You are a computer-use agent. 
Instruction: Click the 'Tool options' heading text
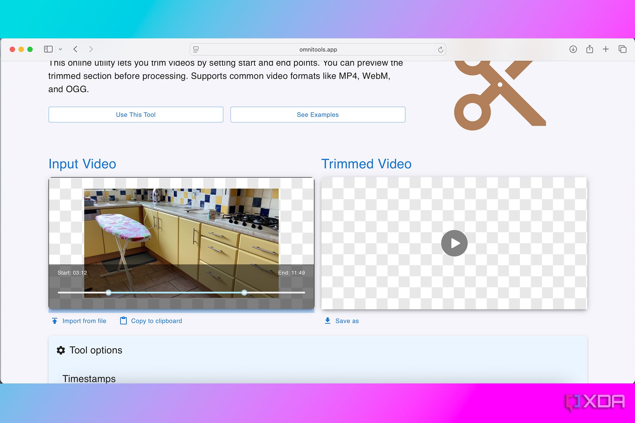[96, 350]
